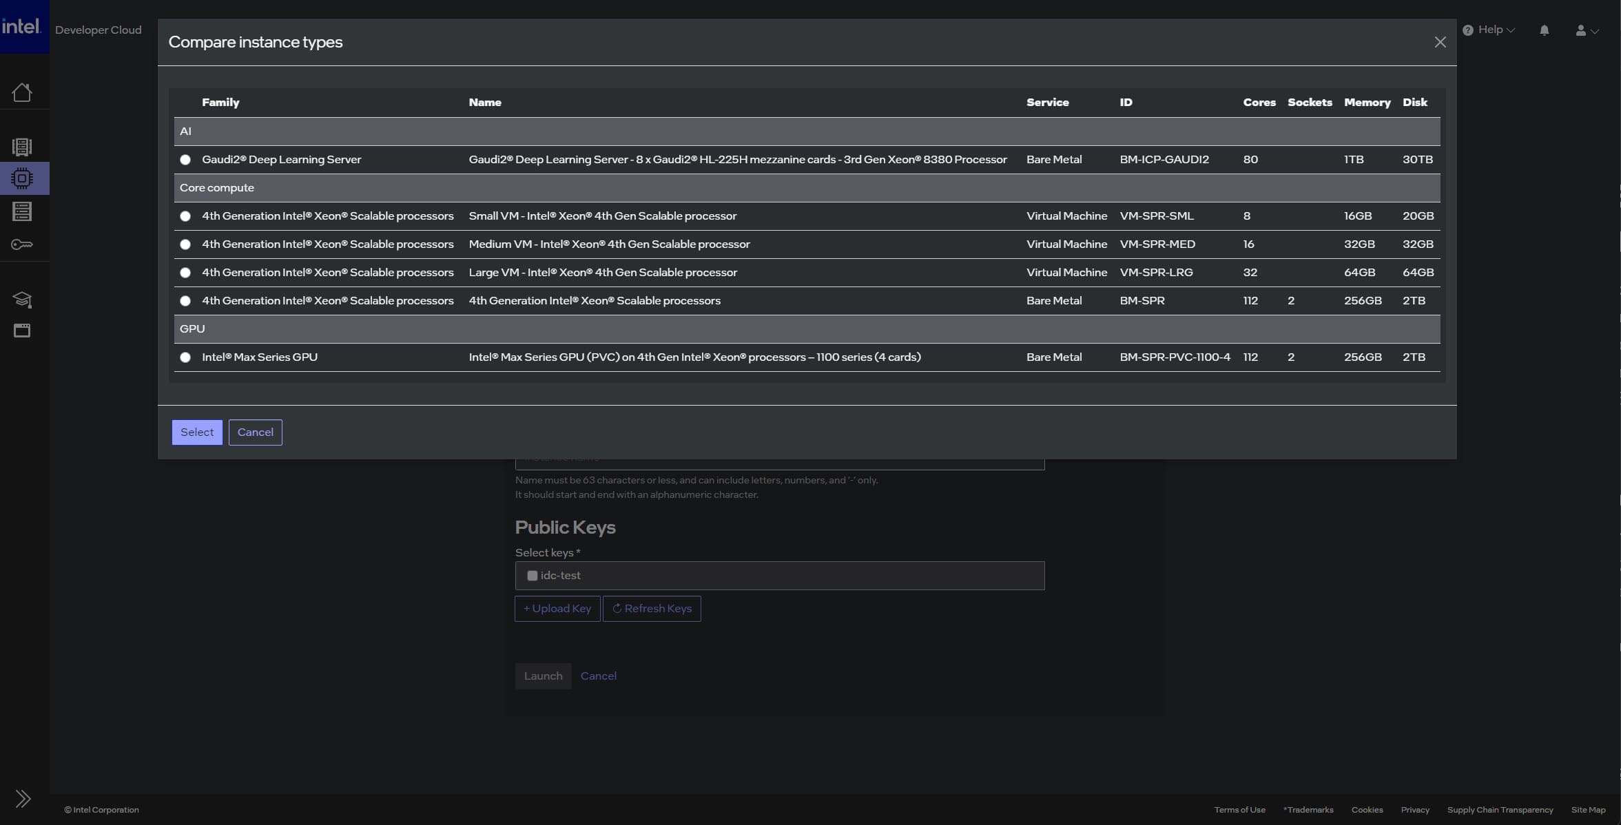
Task: Click the Large VM table row name
Action: 603,273
